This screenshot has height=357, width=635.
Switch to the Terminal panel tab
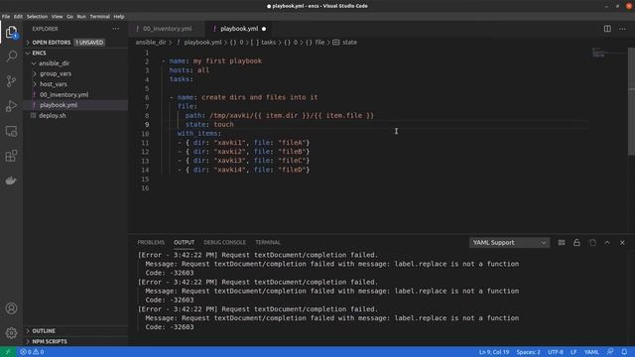pos(268,242)
